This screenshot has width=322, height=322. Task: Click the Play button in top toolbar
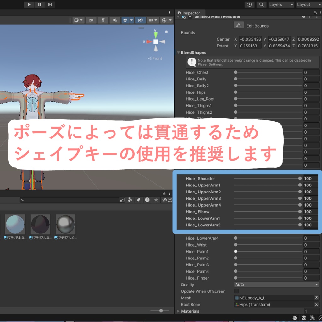tap(29, 4)
